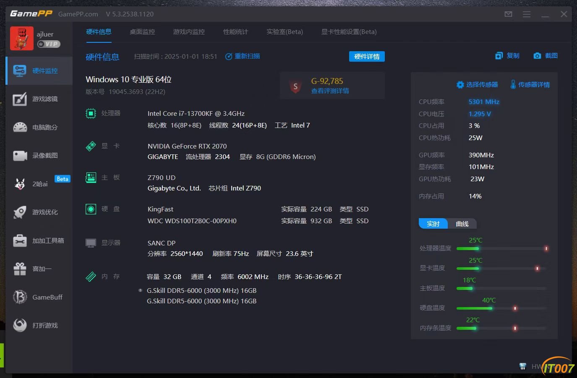
Task: Open the 游戏滤镜 sidebar icon
Action: (x=20, y=99)
